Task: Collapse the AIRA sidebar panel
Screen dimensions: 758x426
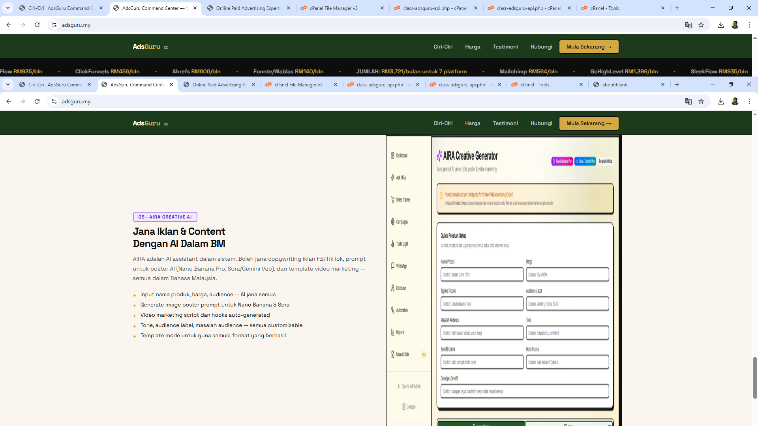Action: (409, 407)
